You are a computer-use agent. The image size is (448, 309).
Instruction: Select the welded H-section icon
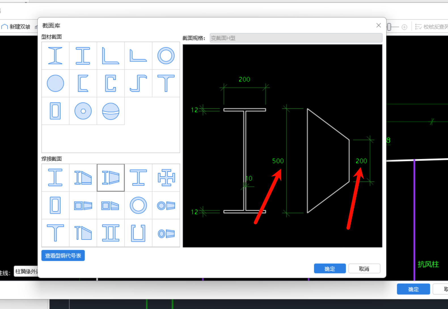55,178
